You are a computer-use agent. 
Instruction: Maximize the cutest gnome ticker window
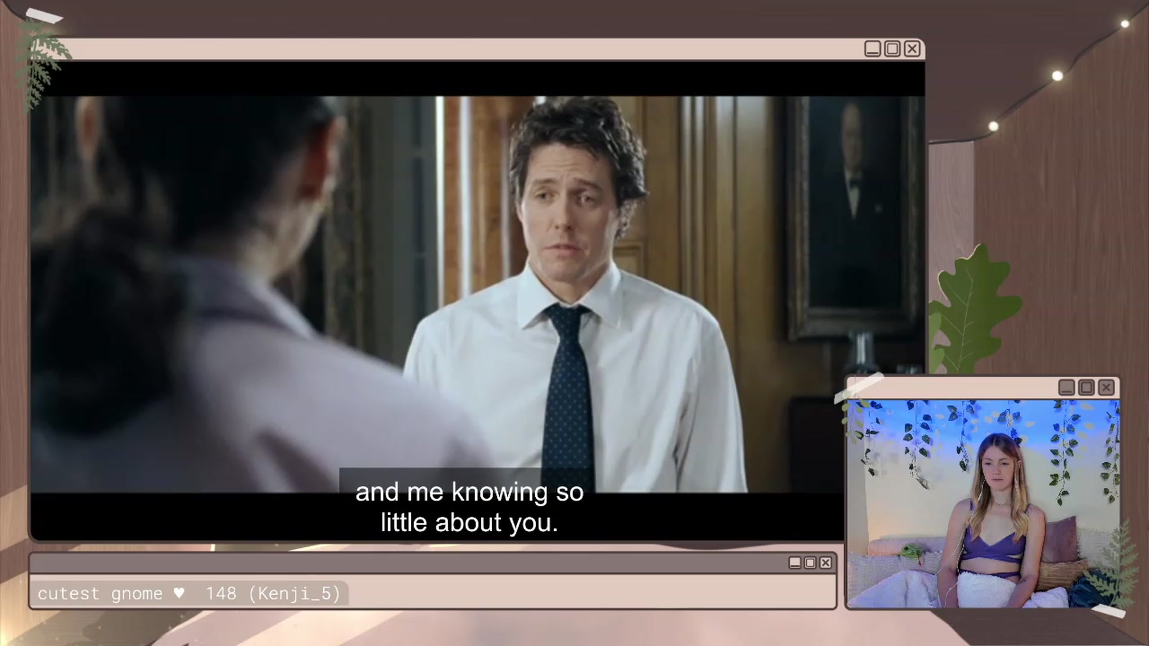[810, 563]
